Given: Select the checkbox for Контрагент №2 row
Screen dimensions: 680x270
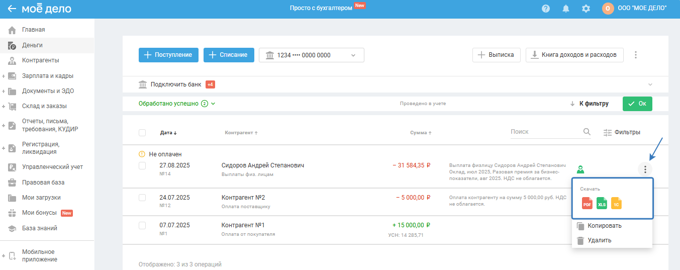Looking at the screenshot, I should click(x=142, y=198).
